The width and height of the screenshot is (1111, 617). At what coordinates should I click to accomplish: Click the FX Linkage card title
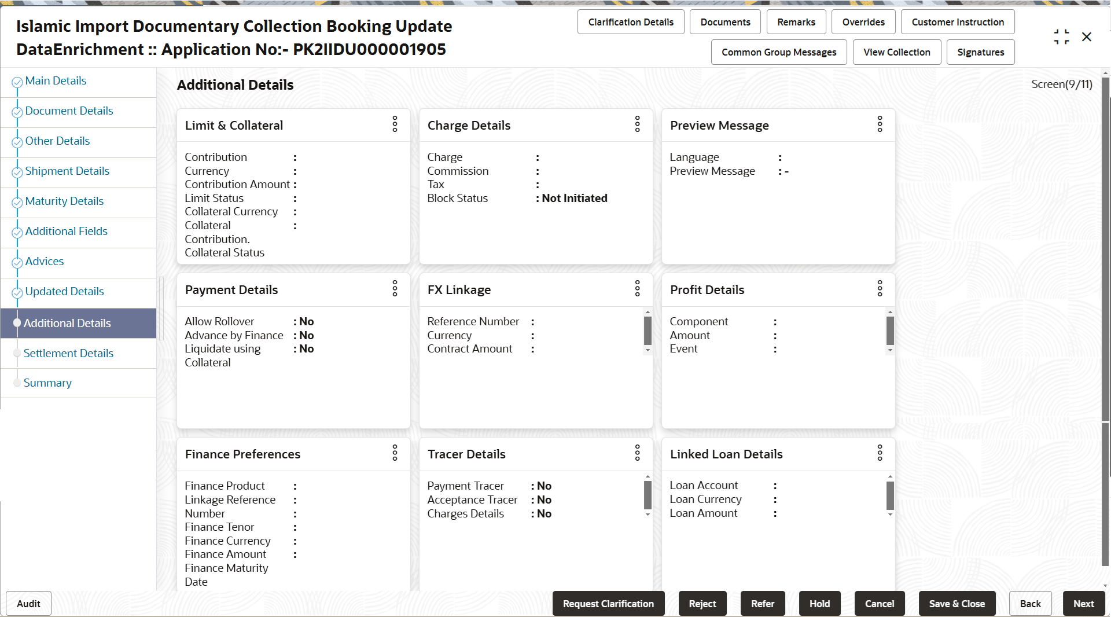(459, 290)
